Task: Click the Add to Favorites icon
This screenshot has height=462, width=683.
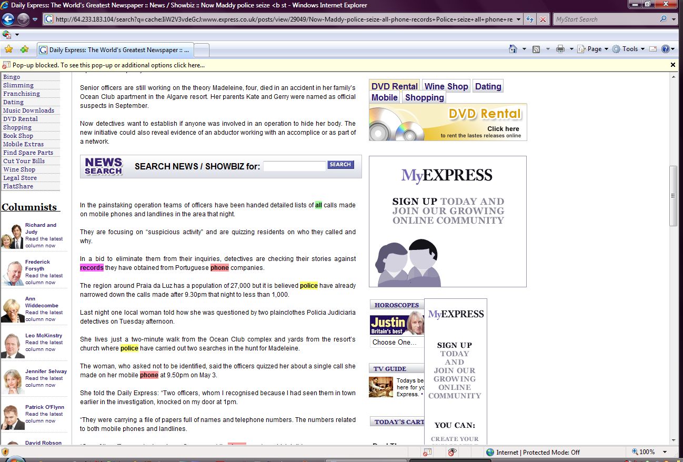Action: [x=24, y=49]
